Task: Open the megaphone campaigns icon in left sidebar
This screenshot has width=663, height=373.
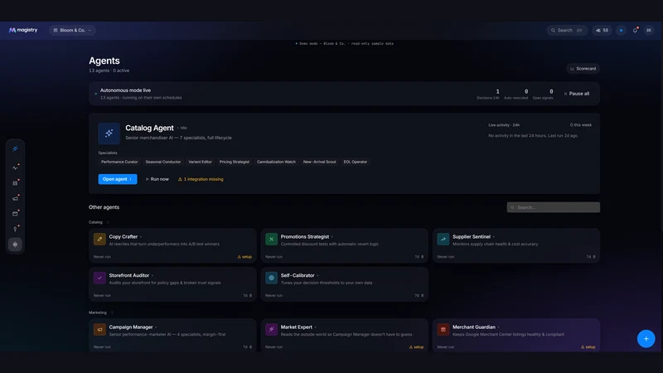Action: pos(15,198)
